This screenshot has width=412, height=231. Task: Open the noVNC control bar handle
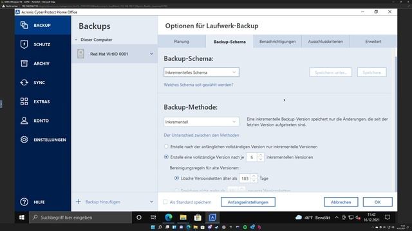[x=1, y=104]
